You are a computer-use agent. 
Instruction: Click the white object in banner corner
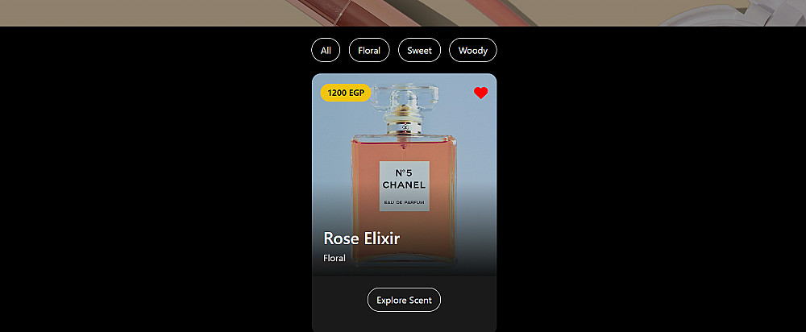[x=740, y=15]
